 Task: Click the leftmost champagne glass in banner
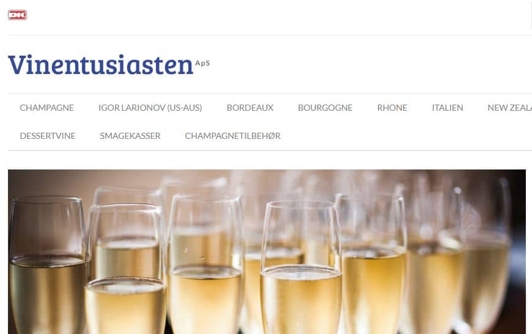point(47,265)
